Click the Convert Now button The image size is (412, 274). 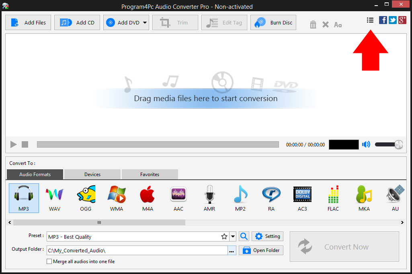(344, 246)
